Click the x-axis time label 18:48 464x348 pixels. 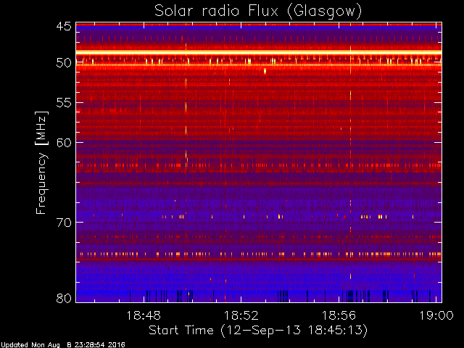(x=144, y=315)
